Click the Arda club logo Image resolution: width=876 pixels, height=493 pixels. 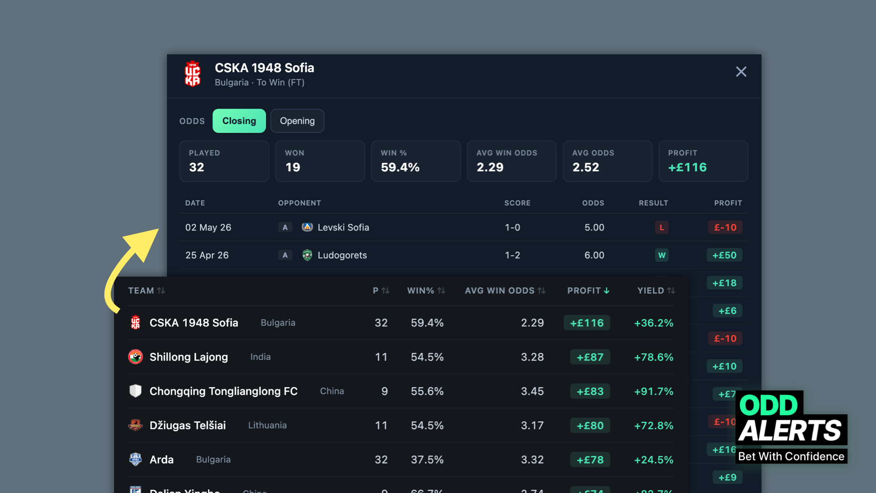coord(136,460)
